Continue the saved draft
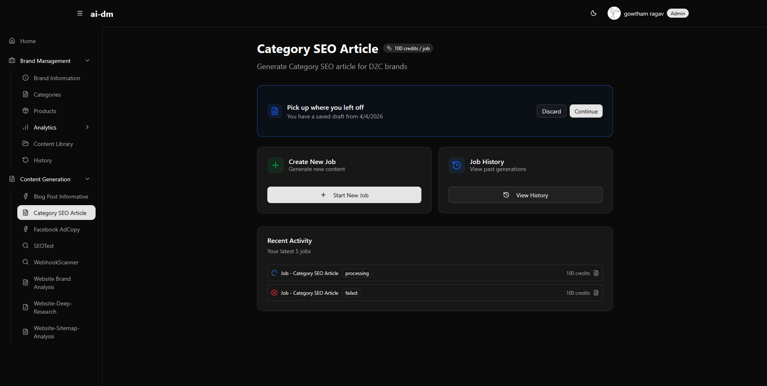The image size is (767, 386). (x=586, y=111)
